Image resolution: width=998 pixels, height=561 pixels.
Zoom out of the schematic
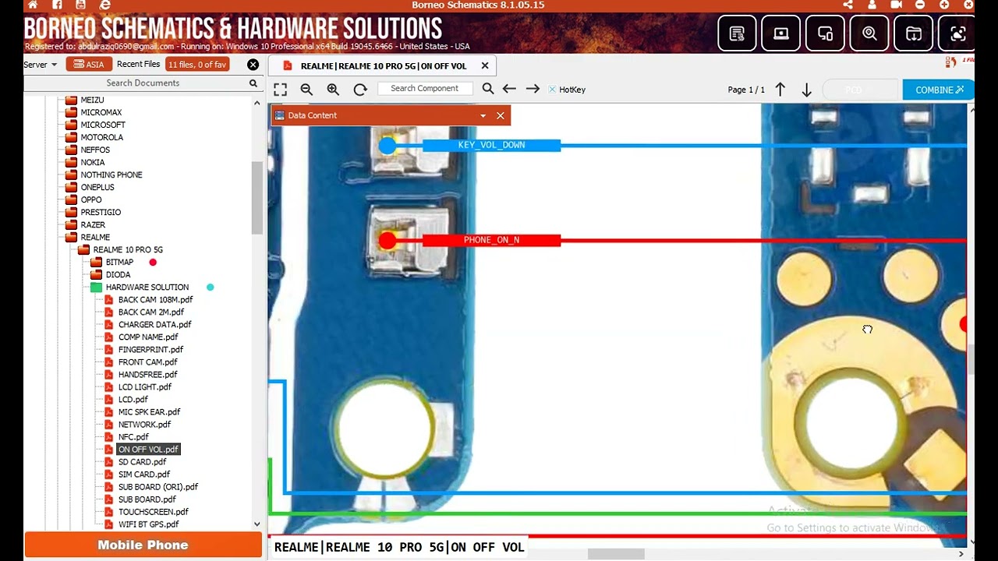tap(306, 90)
